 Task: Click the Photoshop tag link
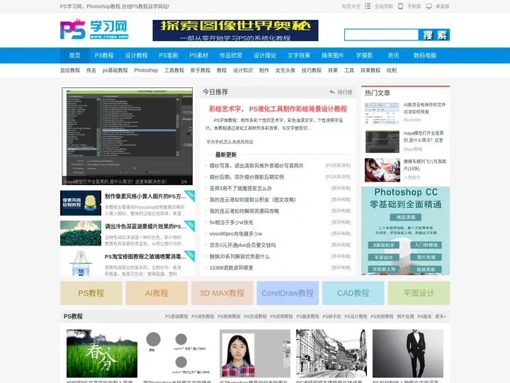(x=146, y=70)
